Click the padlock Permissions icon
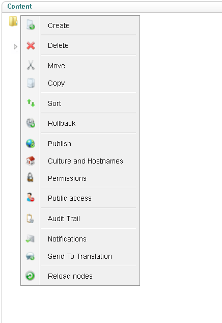The image size is (222, 323). click(30, 177)
